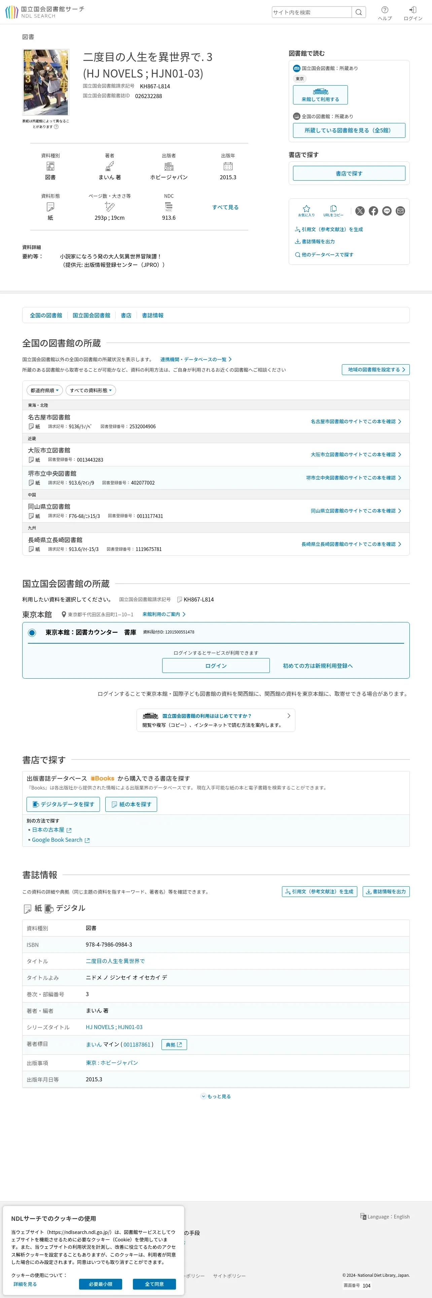This screenshot has width=432, height=1298.
Task: Open 日本の古本屋 external link
Action: (52, 830)
